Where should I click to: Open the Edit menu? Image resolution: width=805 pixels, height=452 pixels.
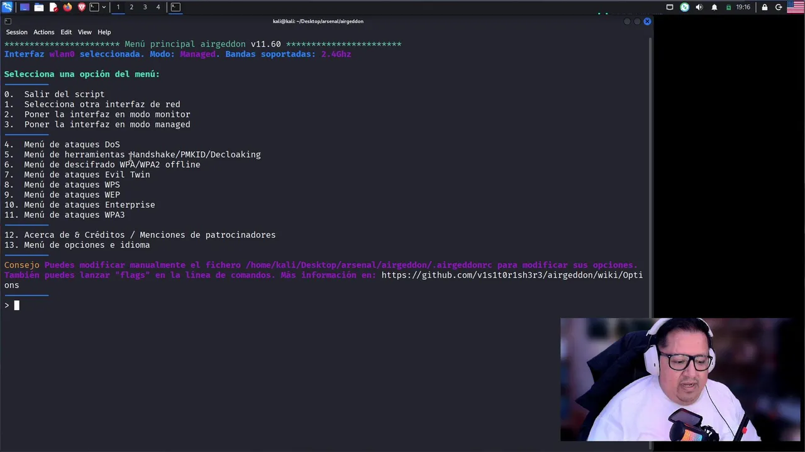66,32
